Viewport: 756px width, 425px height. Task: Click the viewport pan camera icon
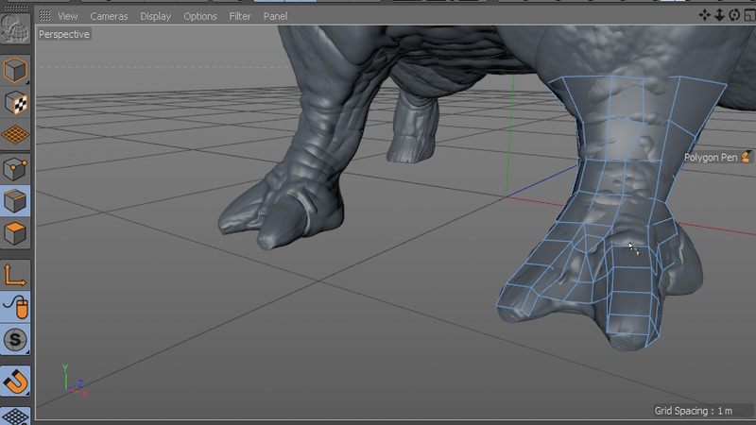705,15
